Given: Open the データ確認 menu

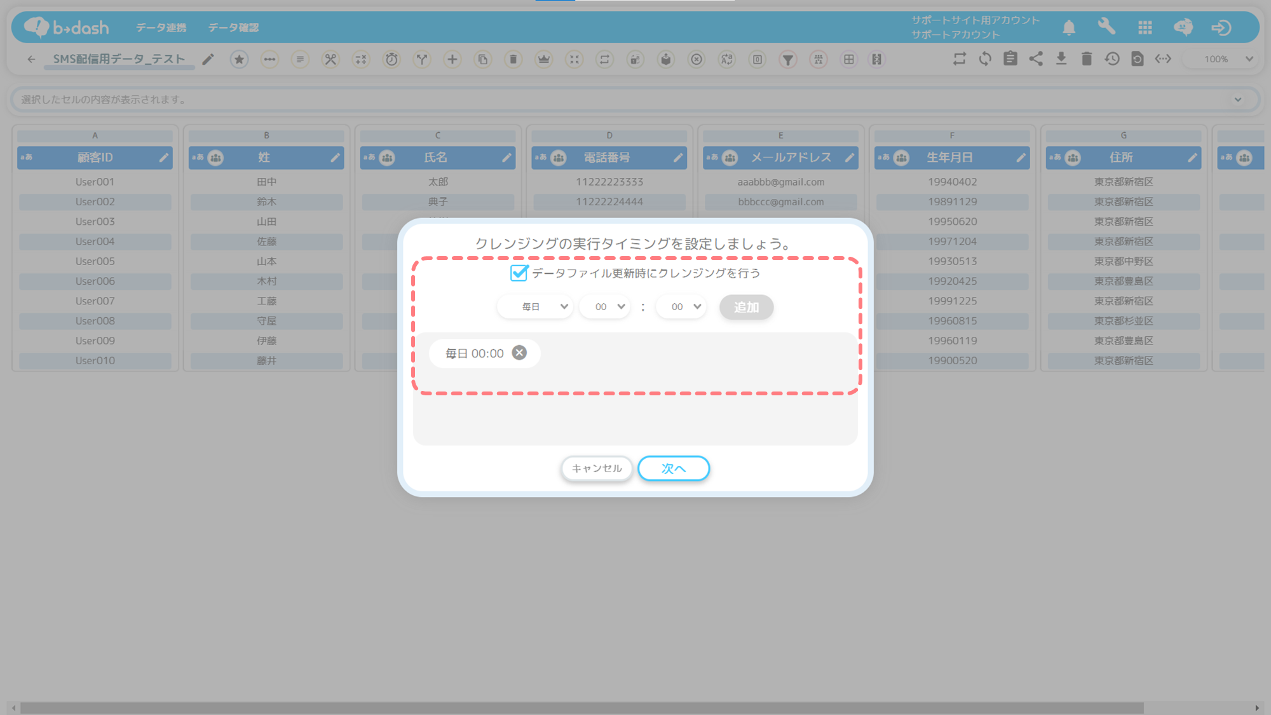Looking at the screenshot, I should click(x=233, y=28).
